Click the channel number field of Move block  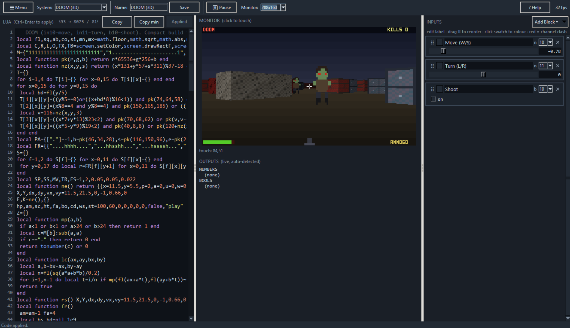point(543,42)
